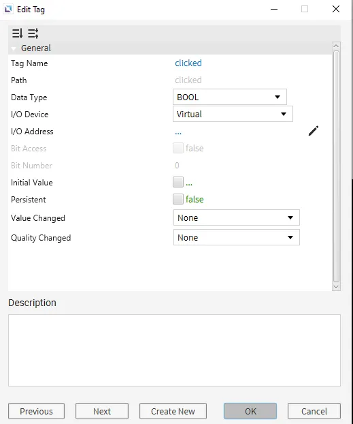Click the Tag Name value clicked
The image size is (353, 424).
188,63
